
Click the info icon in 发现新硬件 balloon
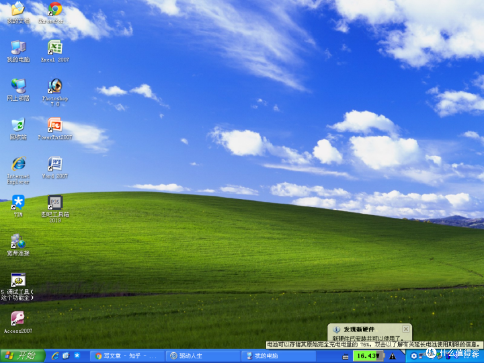click(x=336, y=330)
